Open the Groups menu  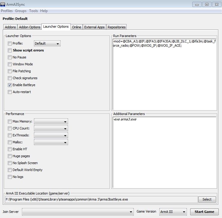21,11
